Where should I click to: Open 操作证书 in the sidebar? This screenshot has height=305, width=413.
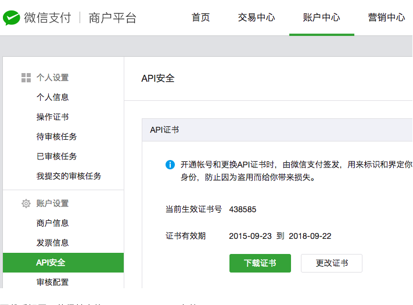[x=52, y=117]
